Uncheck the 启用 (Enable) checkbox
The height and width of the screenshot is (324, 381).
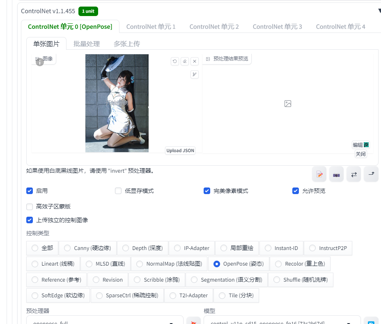point(30,191)
